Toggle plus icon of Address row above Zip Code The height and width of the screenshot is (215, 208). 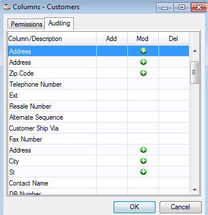pyautogui.click(x=143, y=62)
